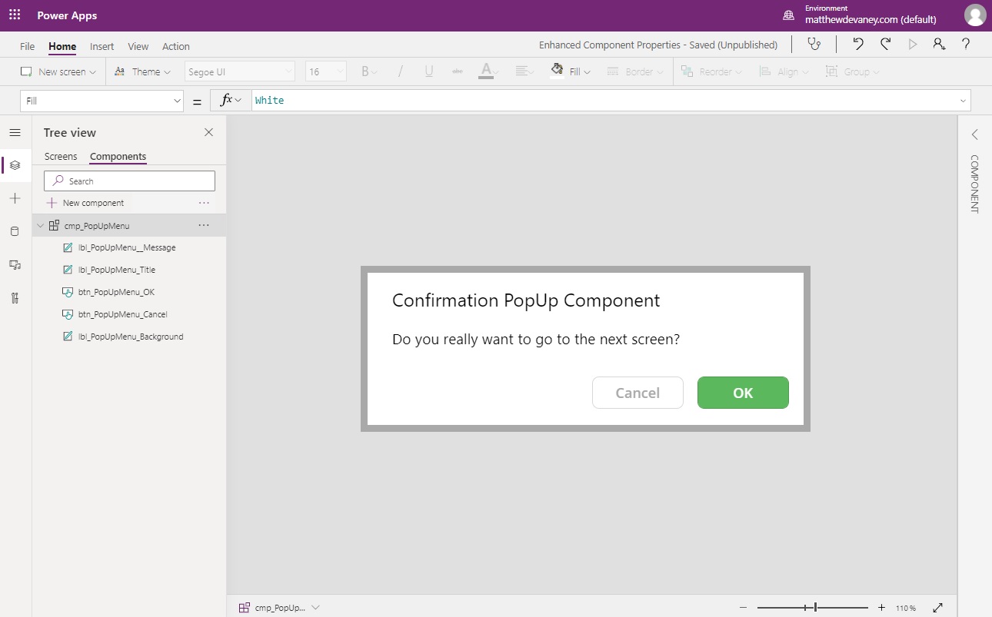Open the Media pane from the left rail
This screenshot has height=617, width=992.
click(15, 264)
